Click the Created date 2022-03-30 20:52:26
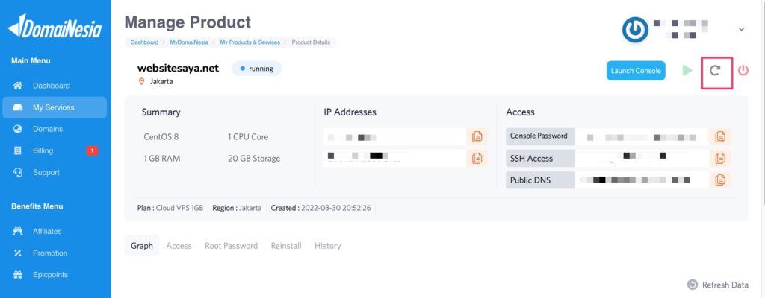The width and height of the screenshot is (765, 298). coord(321,208)
